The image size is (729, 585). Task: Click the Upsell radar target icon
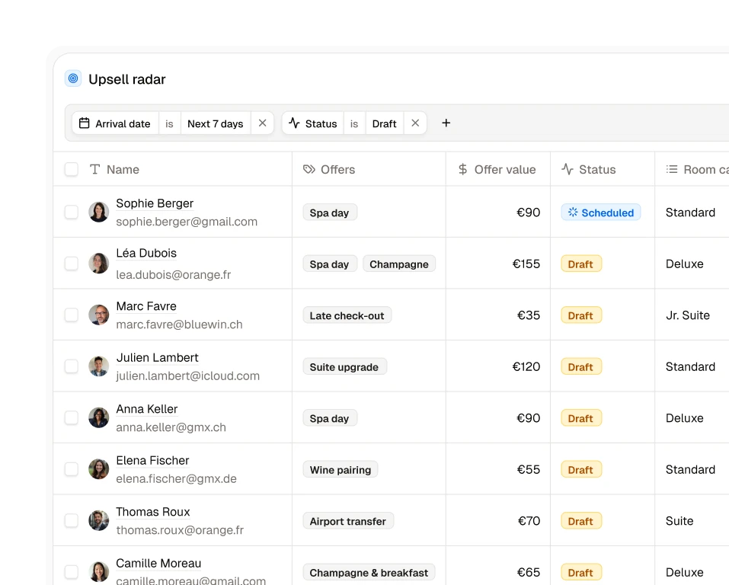(x=73, y=78)
